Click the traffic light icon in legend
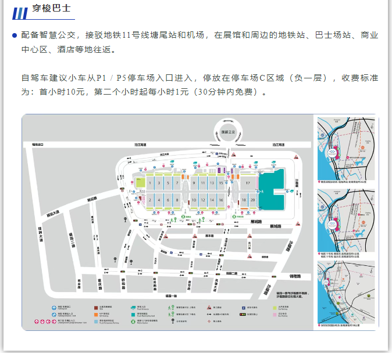The image size is (392, 353). pyautogui.click(x=245, y=314)
